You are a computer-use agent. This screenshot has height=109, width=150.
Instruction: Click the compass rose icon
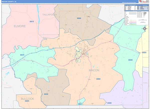[144, 29]
